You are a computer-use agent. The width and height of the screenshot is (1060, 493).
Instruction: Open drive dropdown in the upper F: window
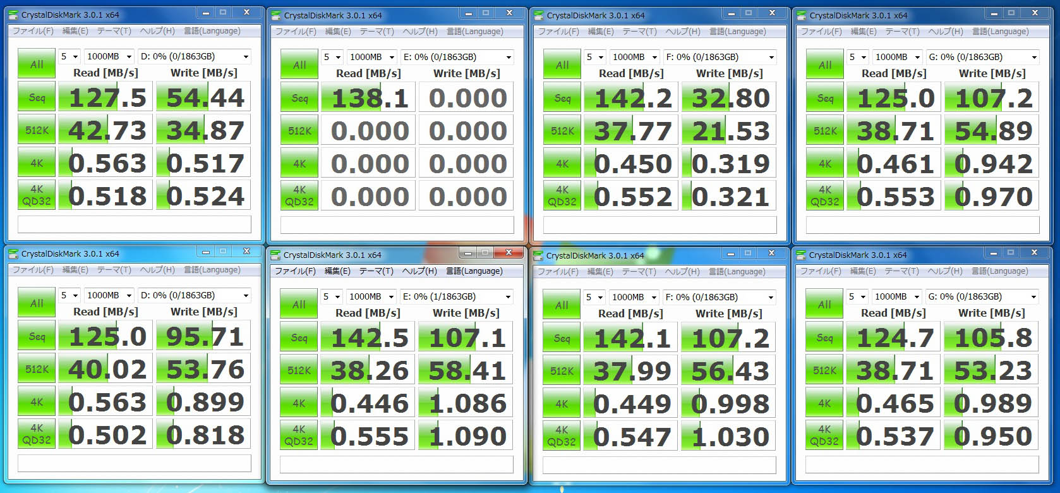(x=720, y=57)
